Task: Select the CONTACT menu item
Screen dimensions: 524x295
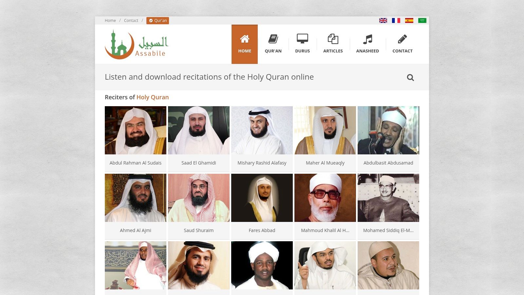Action: click(x=402, y=51)
